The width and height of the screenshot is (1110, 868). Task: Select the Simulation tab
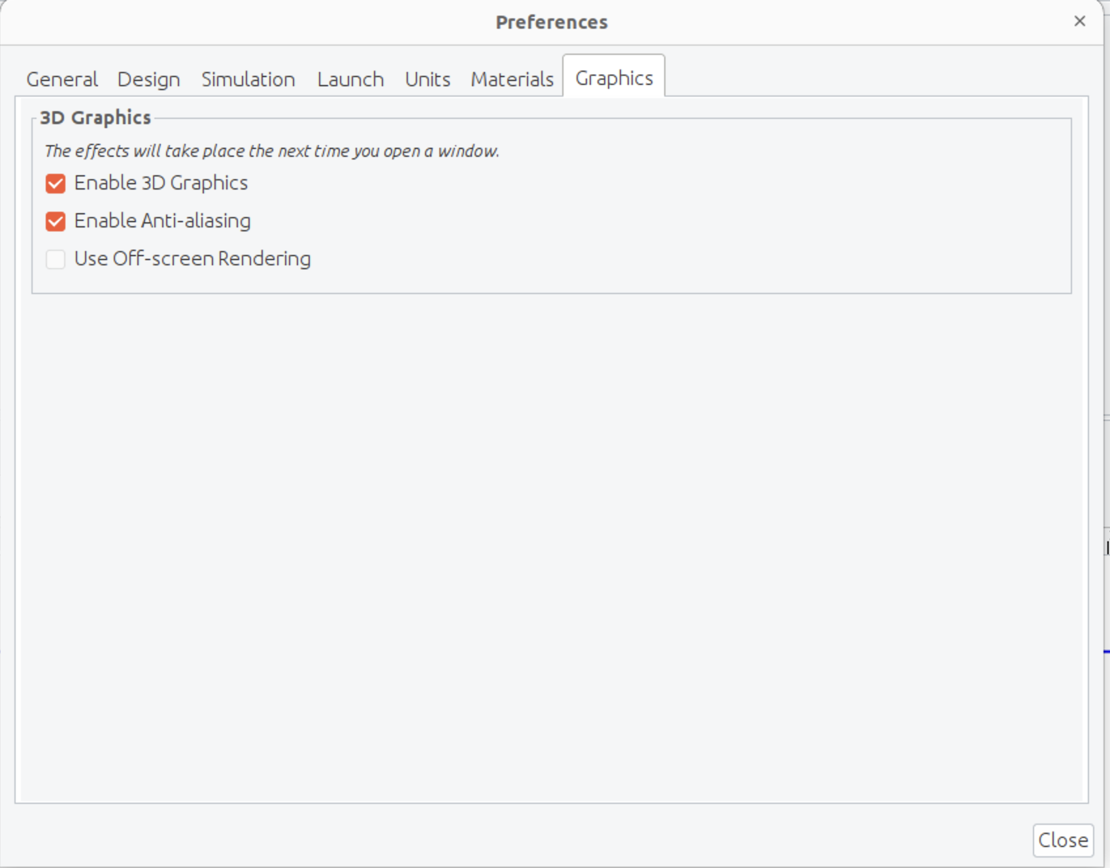pyautogui.click(x=248, y=78)
